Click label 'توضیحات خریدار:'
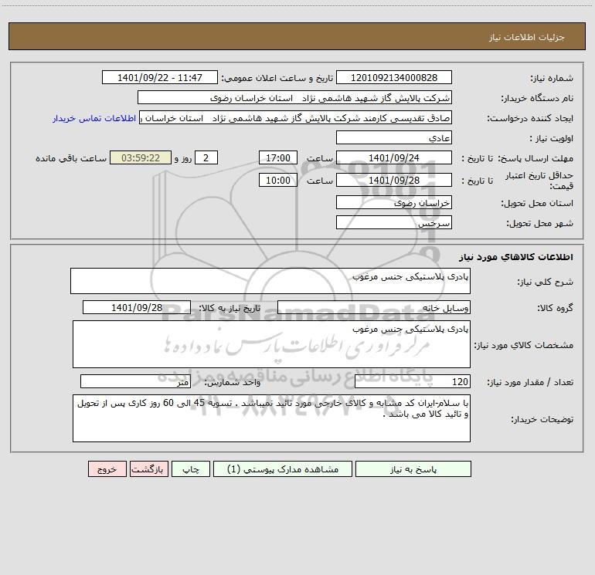Viewport: 595px width, 575px height. [x=542, y=419]
